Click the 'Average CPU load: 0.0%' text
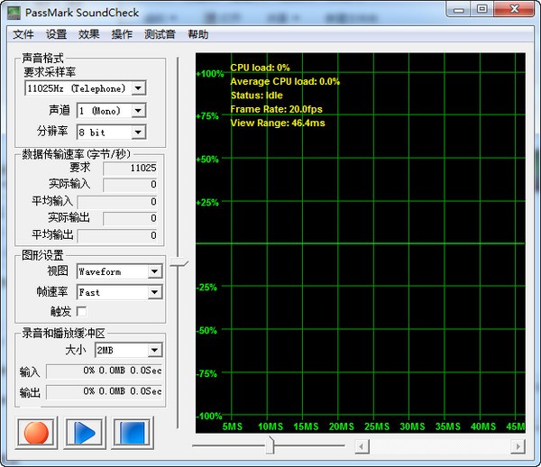The height and width of the screenshot is (467, 541). [x=285, y=81]
